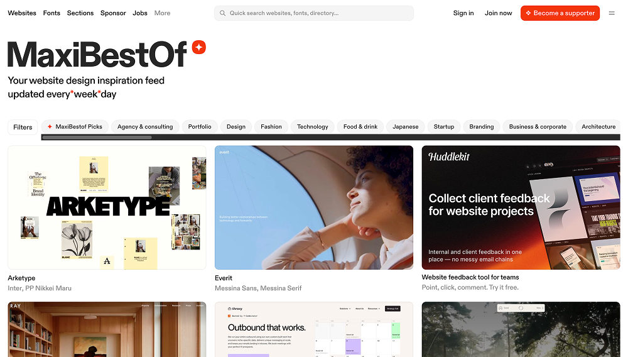Viewport: 628px width, 357px height.
Task: Click the horizontal filter scrollbar thumb
Action: 97,138
